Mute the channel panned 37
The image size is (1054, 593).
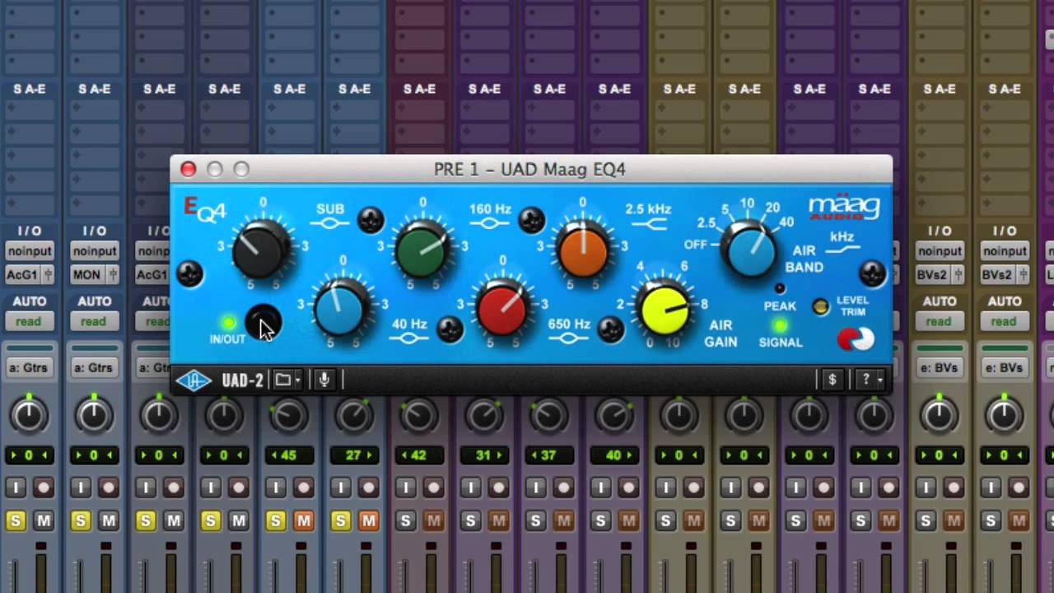[563, 521]
